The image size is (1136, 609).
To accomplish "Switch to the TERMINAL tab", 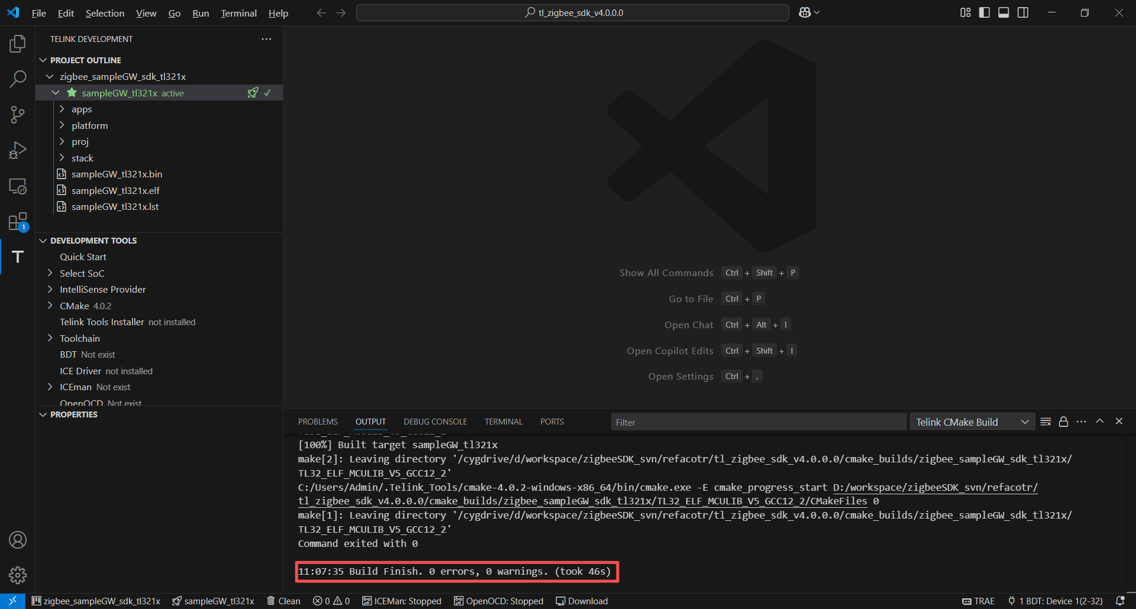I will [504, 422].
